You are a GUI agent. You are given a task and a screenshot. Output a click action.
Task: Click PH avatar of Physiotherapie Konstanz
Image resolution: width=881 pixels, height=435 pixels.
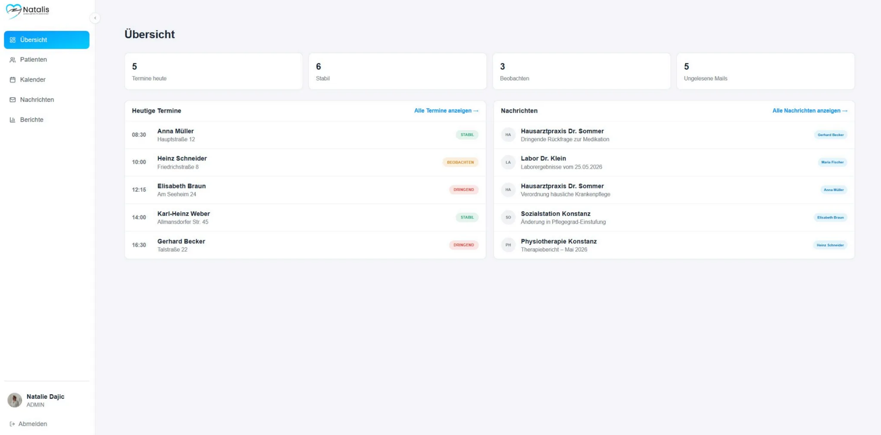pyautogui.click(x=508, y=245)
